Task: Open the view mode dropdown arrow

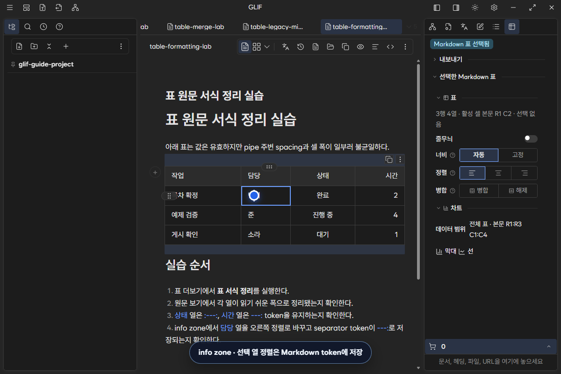Action: point(267,47)
